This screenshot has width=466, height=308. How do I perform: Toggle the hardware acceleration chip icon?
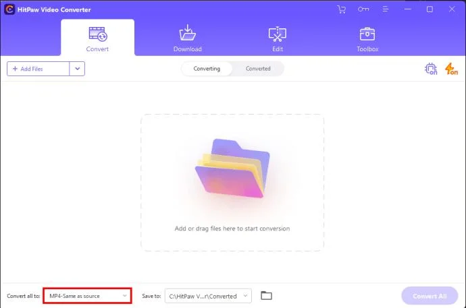click(431, 69)
